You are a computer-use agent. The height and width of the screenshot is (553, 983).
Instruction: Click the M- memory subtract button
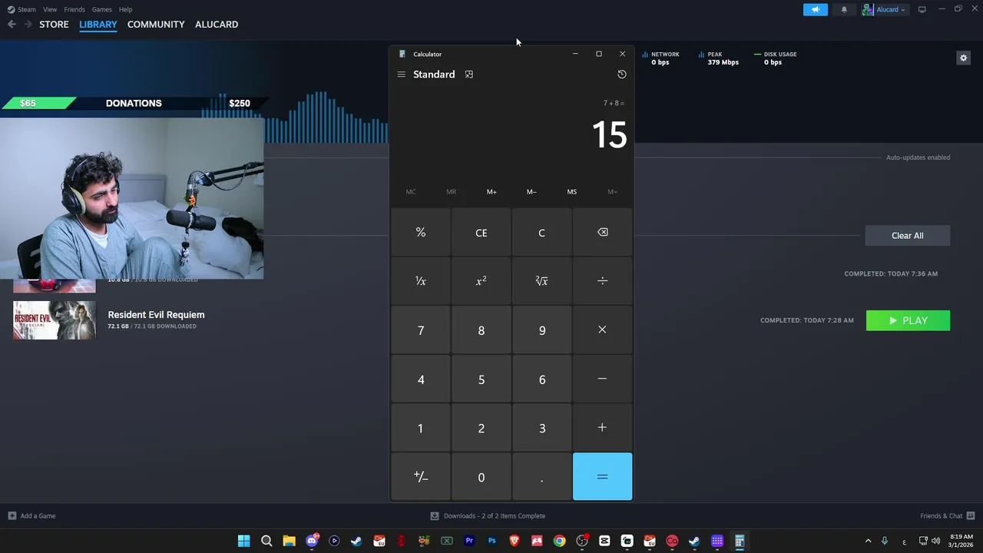pos(531,192)
